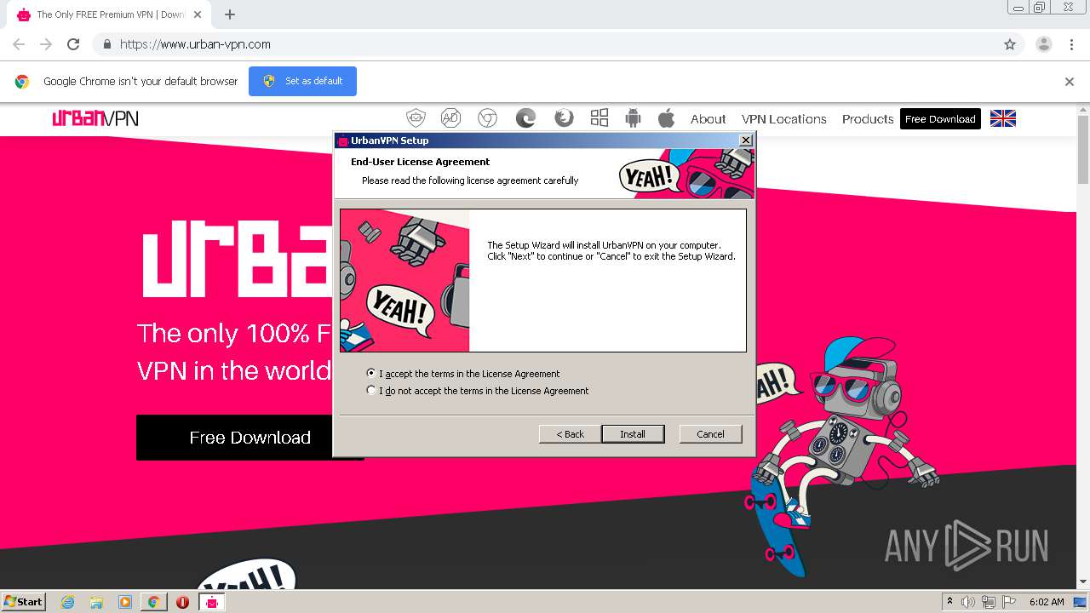Open the red Opera taskbar icon
1090x613 pixels.
[182, 602]
